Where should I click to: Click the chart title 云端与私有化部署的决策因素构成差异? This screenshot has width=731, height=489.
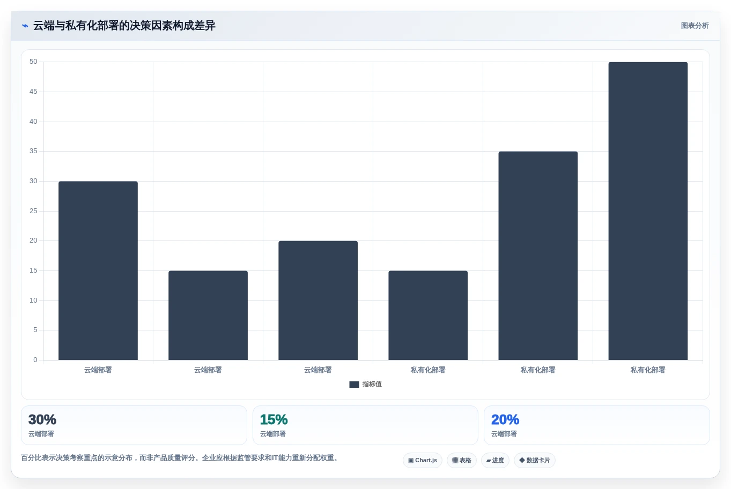[x=124, y=26]
